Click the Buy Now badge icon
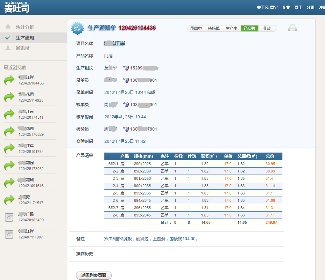Screen dimensions: 325x280 77,28
